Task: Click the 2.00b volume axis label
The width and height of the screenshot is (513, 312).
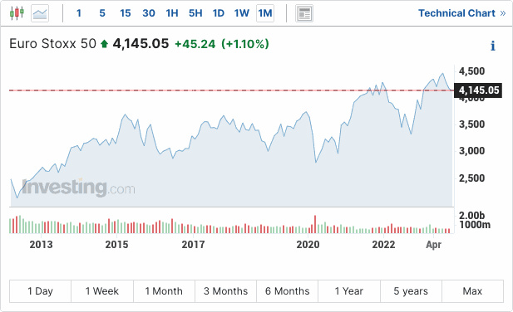Action: click(x=471, y=216)
